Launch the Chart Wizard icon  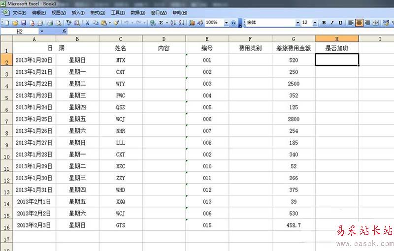tap(192, 23)
